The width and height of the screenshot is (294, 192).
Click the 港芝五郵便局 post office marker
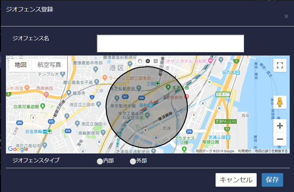pyautogui.click(x=139, y=88)
